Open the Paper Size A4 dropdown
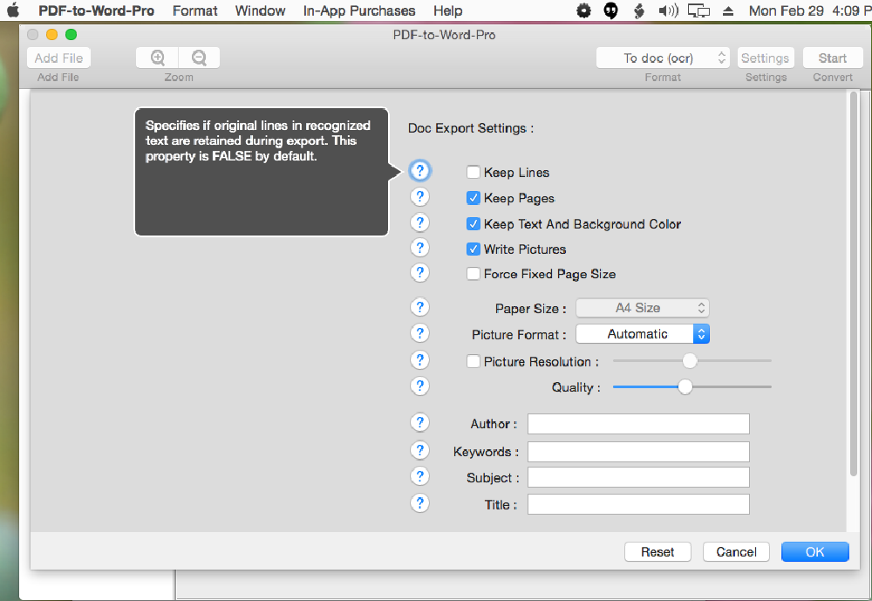The height and width of the screenshot is (601, 872). click(643, 308)
